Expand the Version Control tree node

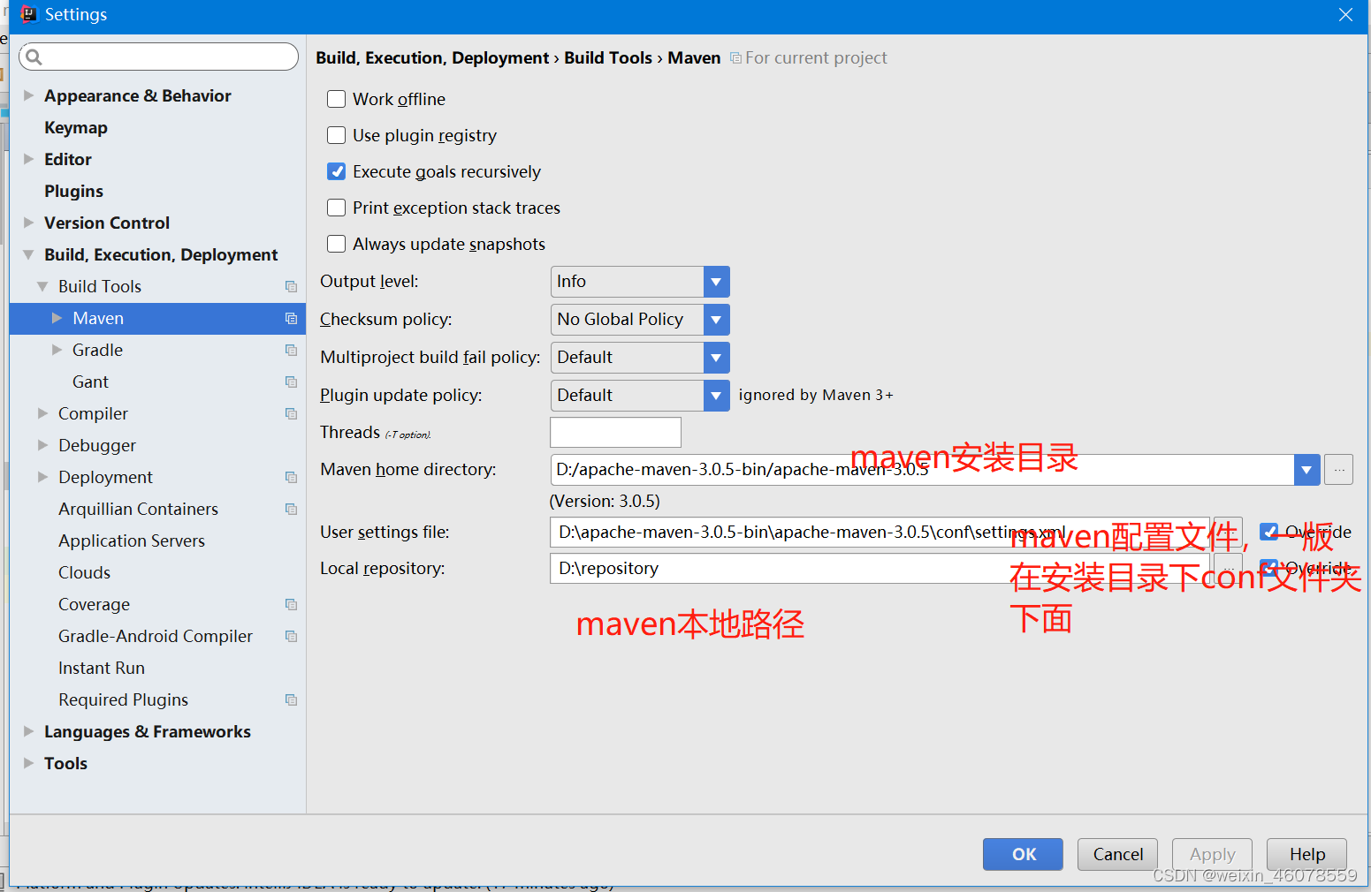click(28, 223)
